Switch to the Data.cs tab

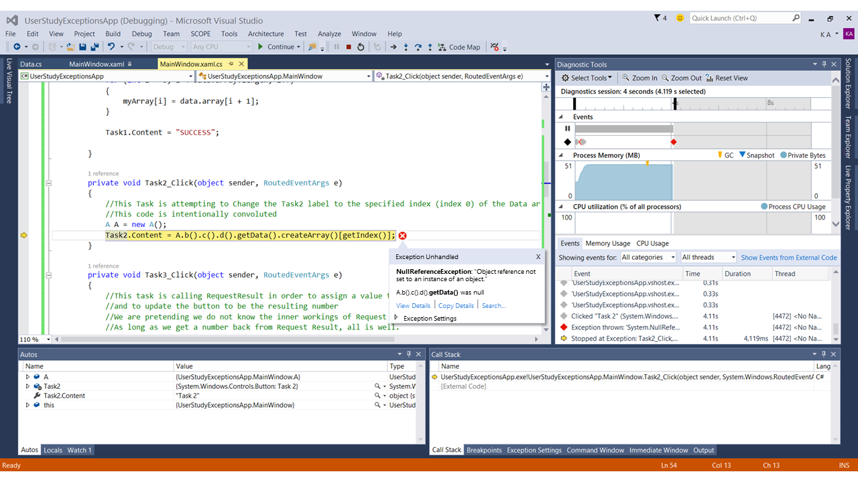point(32,64)
